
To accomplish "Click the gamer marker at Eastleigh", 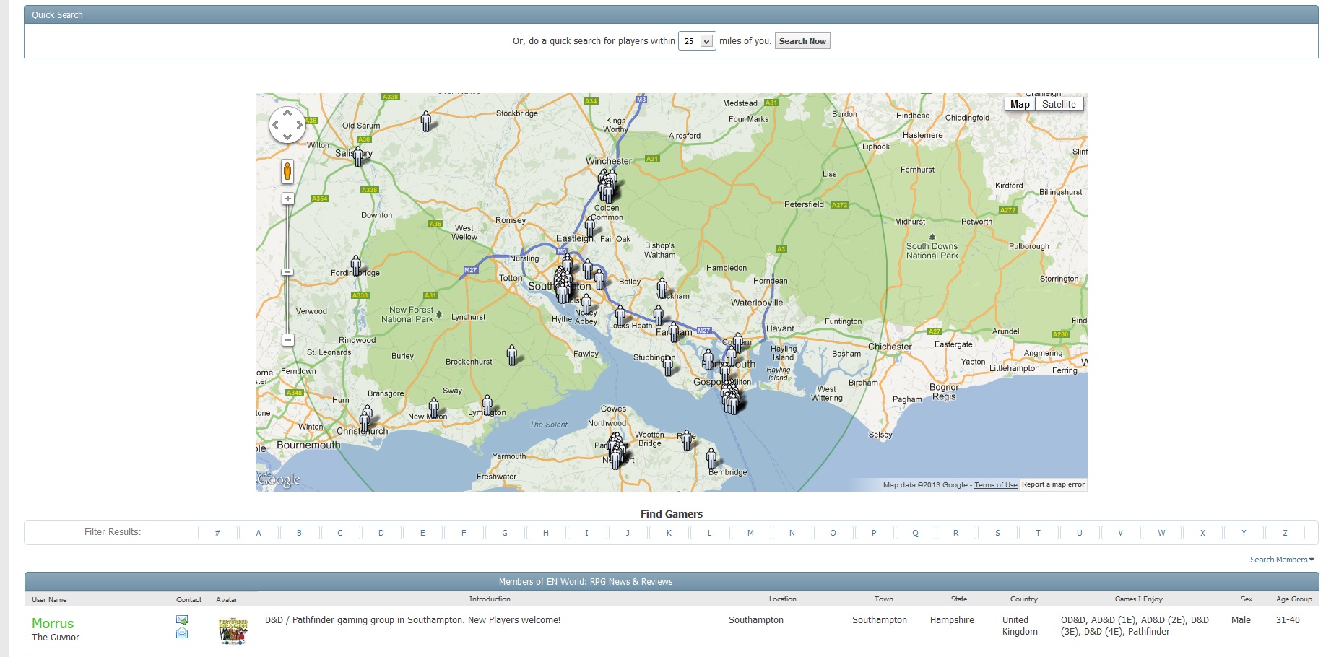I will [x=590, y=227].
